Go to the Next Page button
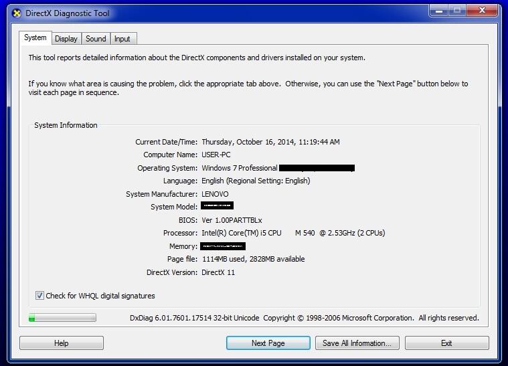Screen dimensions: 508x366 268,343
